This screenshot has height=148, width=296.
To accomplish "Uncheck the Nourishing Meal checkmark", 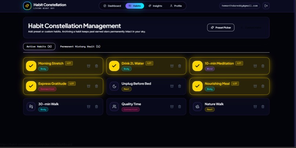I will coord(198,86).
